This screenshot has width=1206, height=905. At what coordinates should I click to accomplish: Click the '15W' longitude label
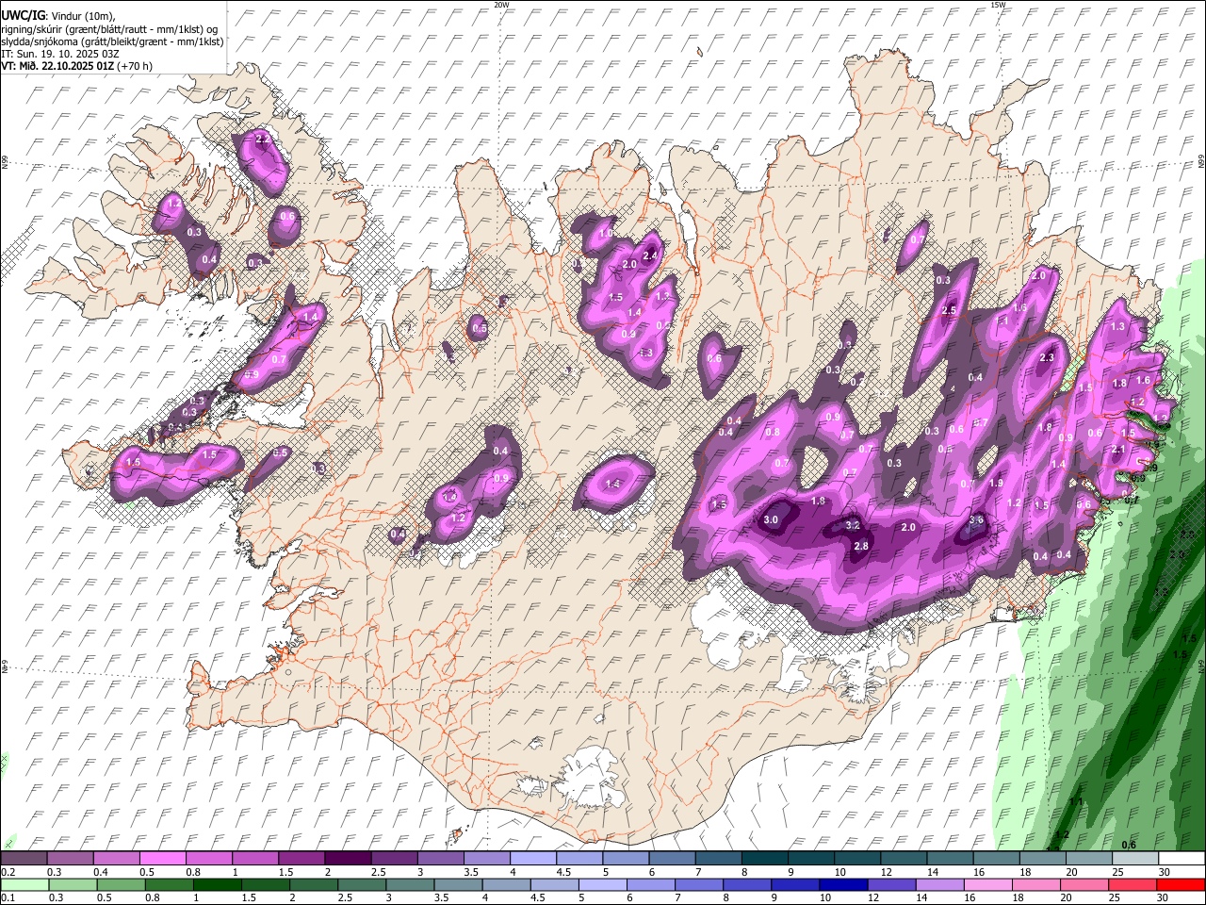click(998, 5)
